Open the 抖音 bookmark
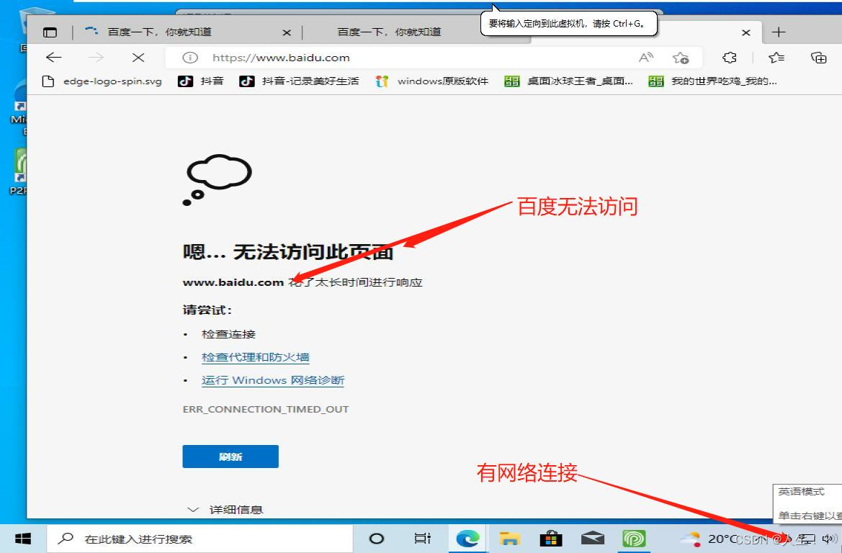The height and width of the screenshot is (553, 842). (x=200, y=81)
